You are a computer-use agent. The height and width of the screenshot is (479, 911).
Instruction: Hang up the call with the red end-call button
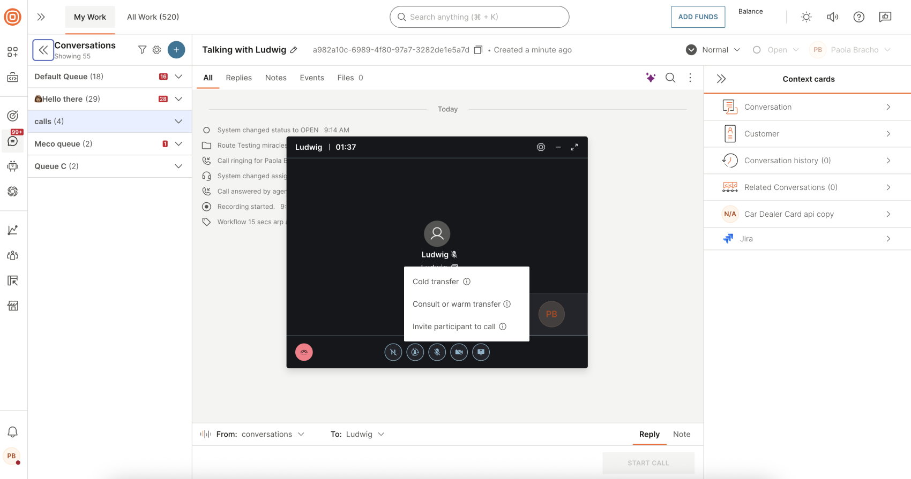pyautogui.click(x=304, y=352)
